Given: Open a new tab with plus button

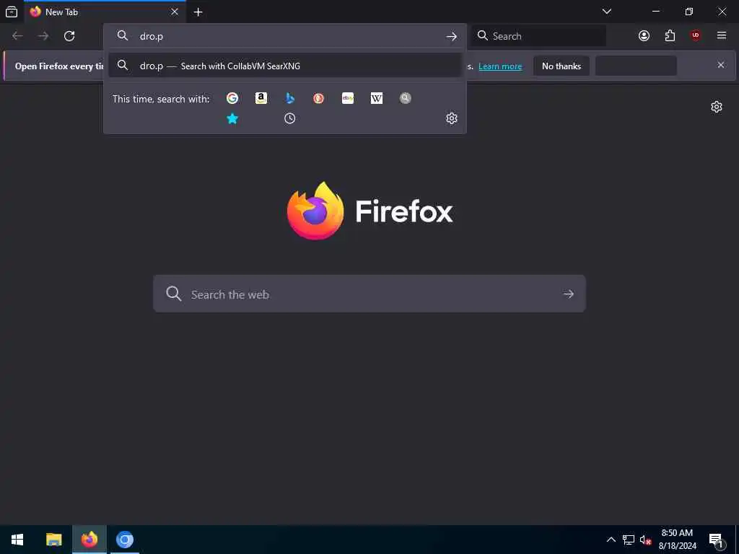Looking at the screenshot, I should click(x=198, y=12).
